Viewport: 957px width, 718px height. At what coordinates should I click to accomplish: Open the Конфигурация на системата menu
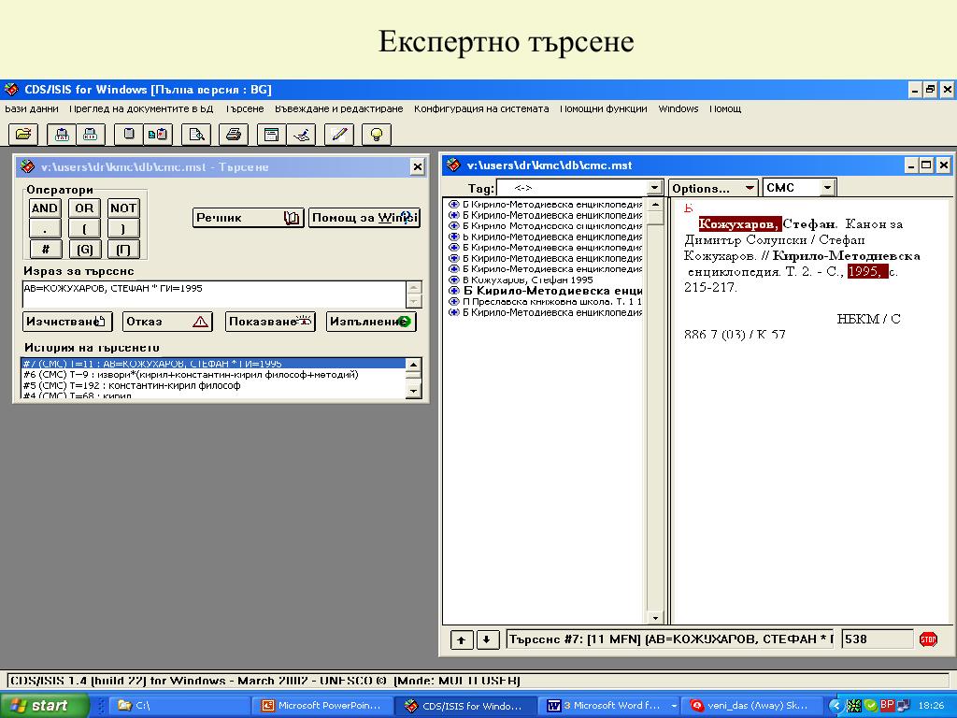click(x=481, y=108)
